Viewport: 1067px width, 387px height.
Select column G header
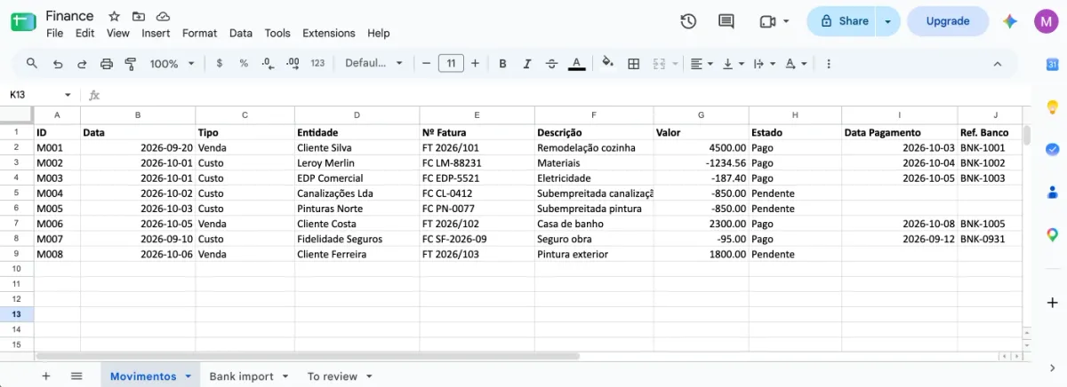pos(701,115)
